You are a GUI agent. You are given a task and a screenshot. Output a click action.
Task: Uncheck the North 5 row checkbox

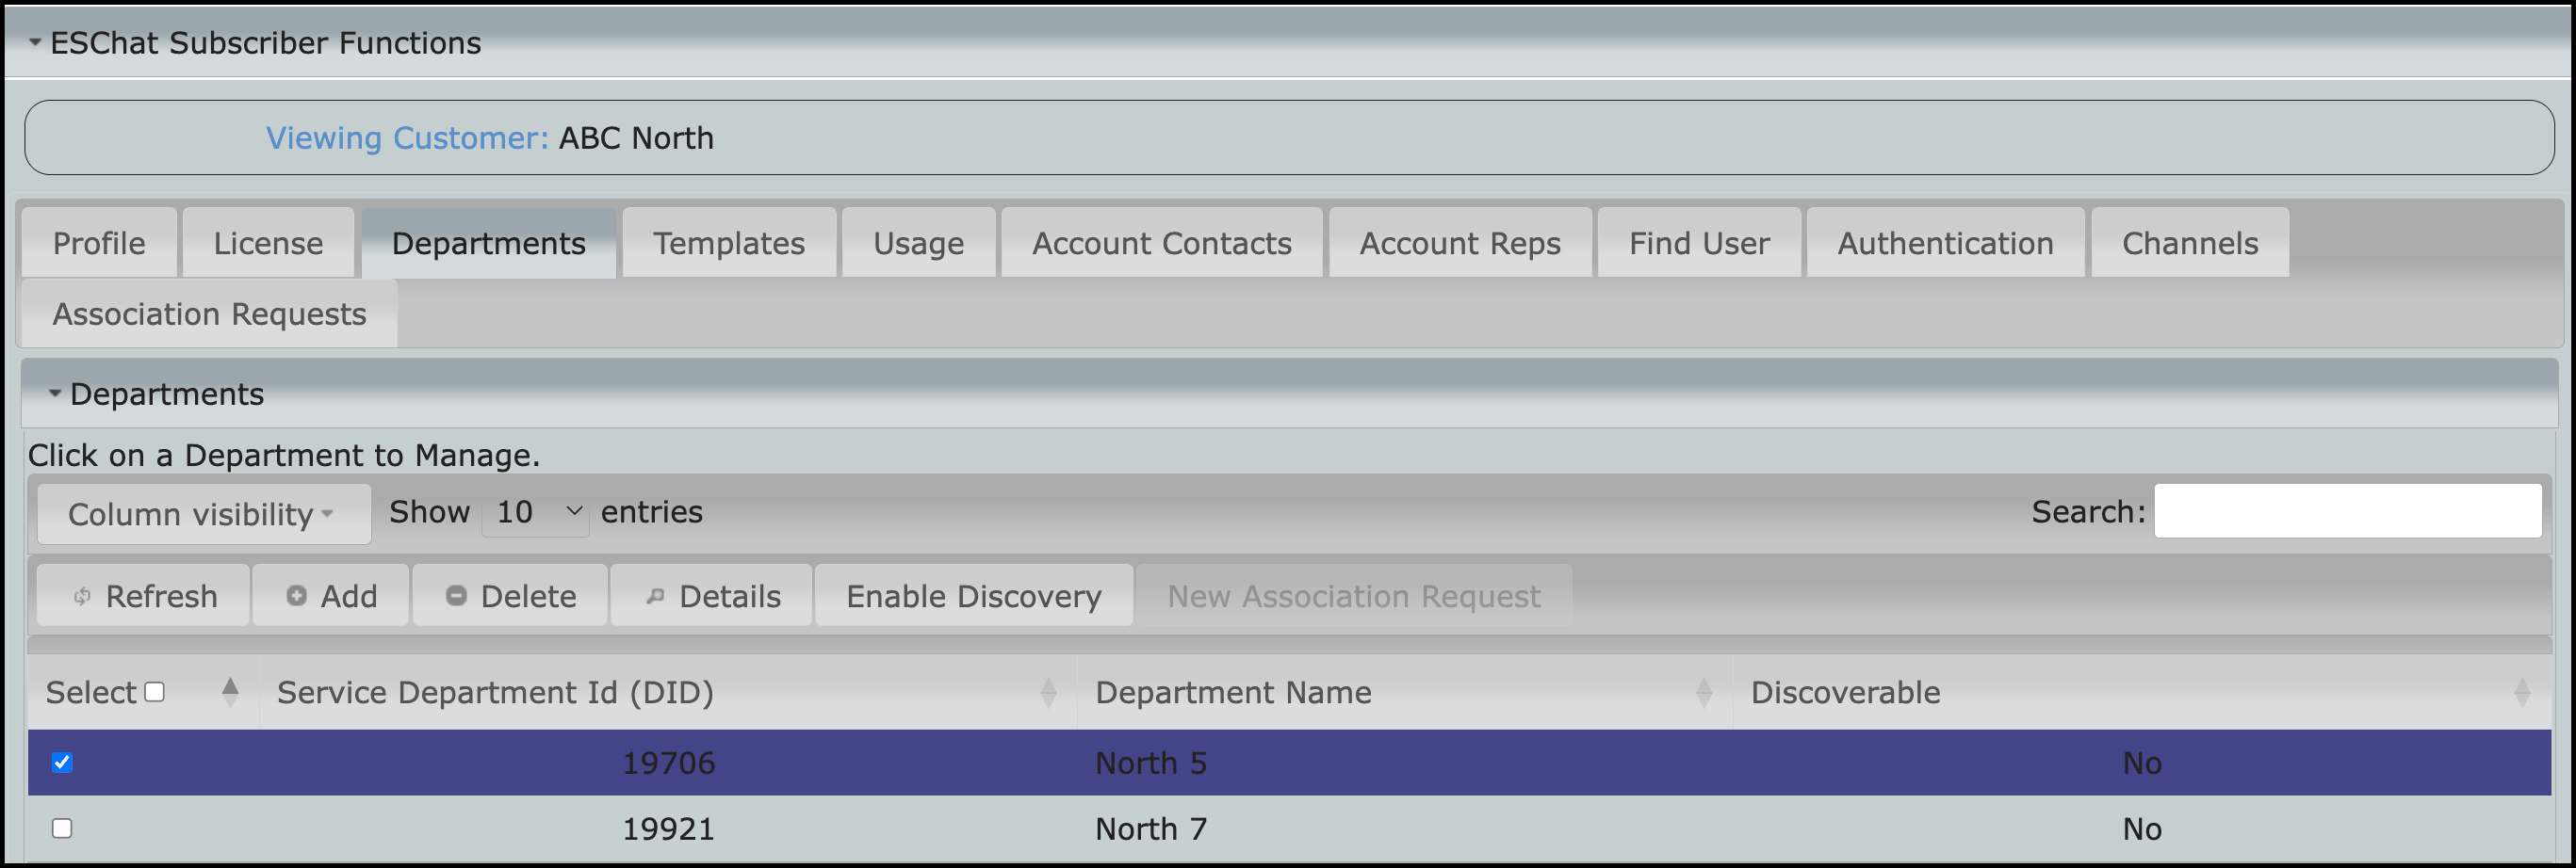(x=62, y=764)
